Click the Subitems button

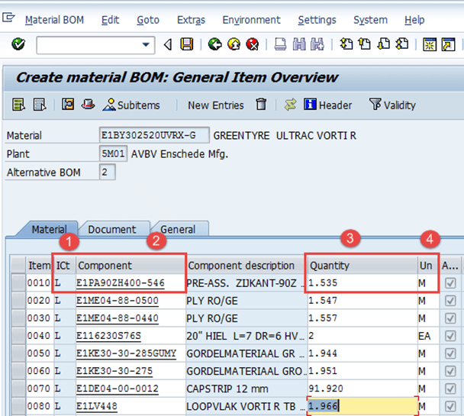point(133,105)
